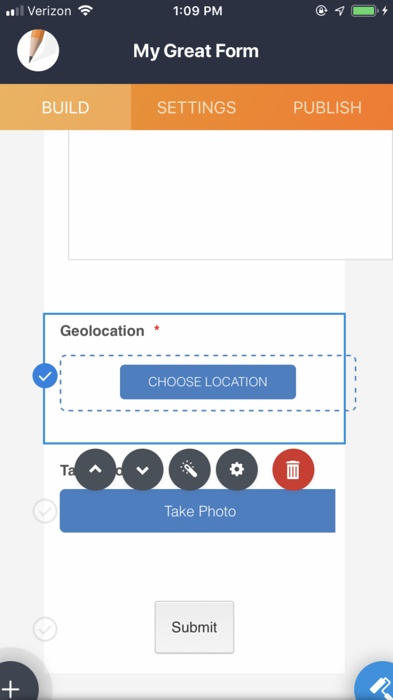Open the magic wand field options
This screenshot has width=393, height=700.
(190, 469)
